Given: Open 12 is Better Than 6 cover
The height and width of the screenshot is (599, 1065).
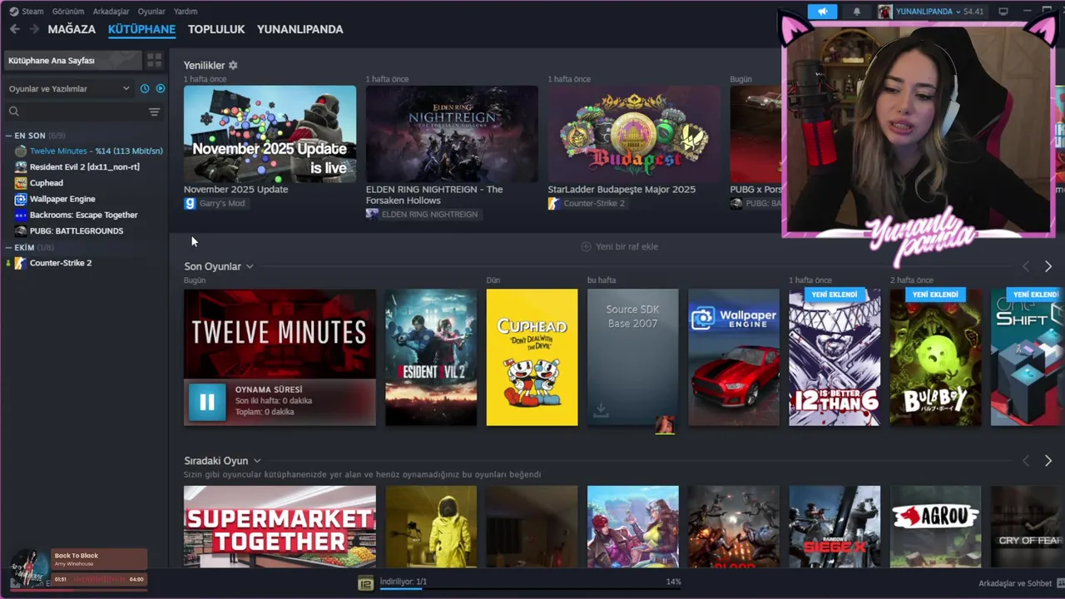Looking at the screenshot, I should point(835,357).
